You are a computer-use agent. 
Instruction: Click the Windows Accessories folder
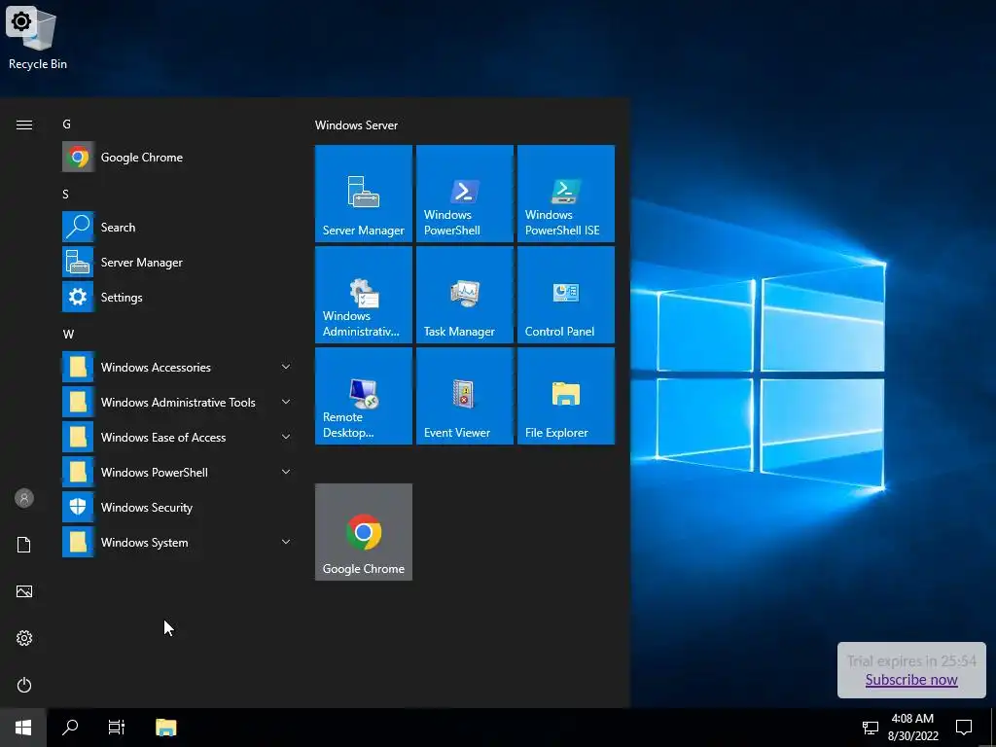click(179, 367)
